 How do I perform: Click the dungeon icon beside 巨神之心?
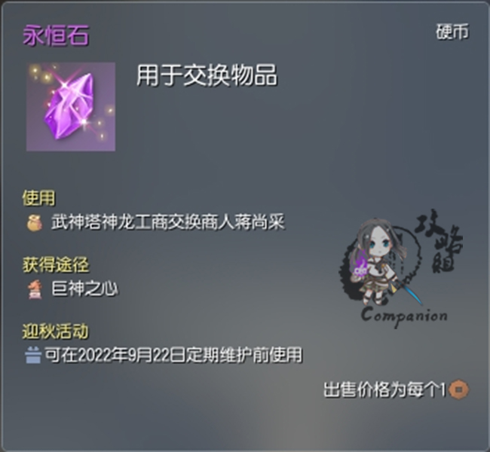tap(35, 289)
